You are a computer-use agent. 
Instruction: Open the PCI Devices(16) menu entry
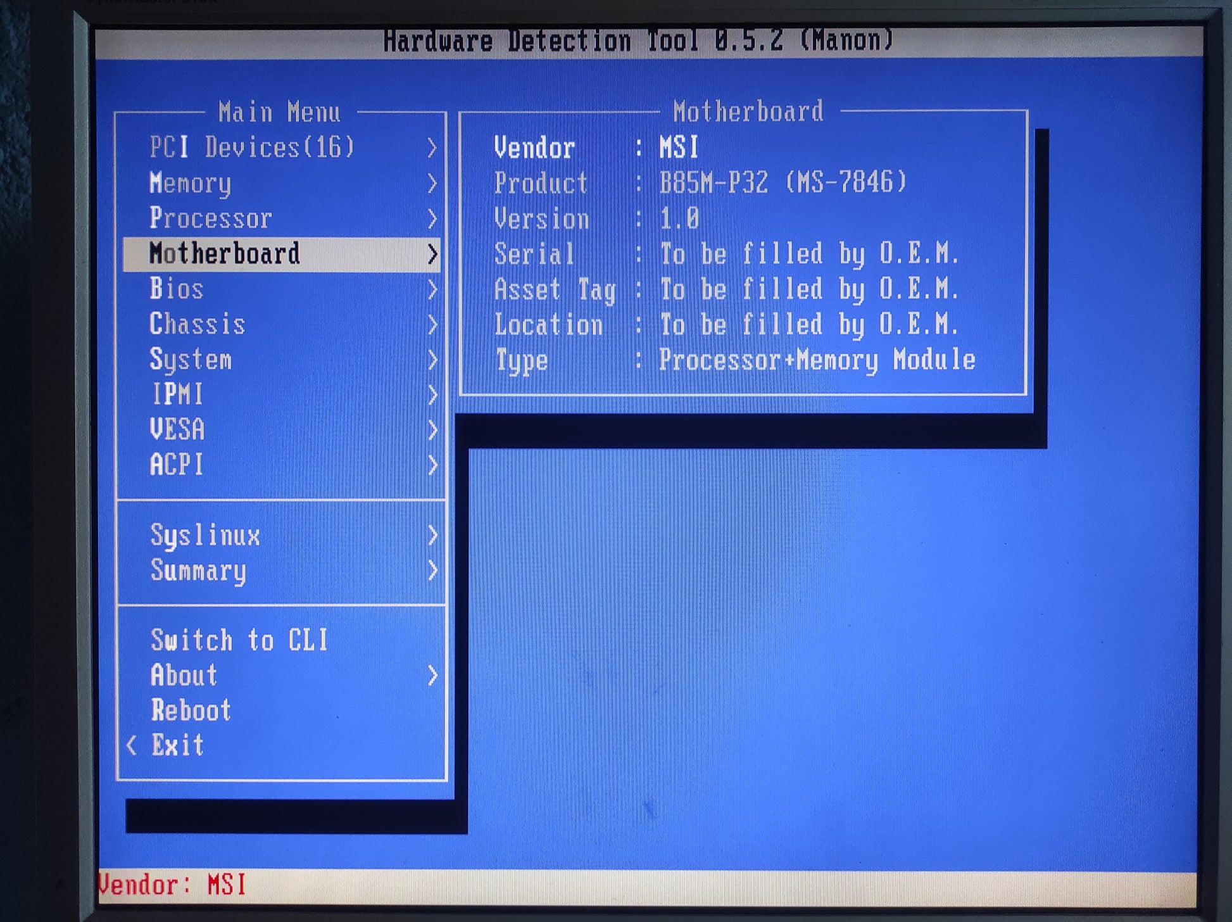pos(251,148)
